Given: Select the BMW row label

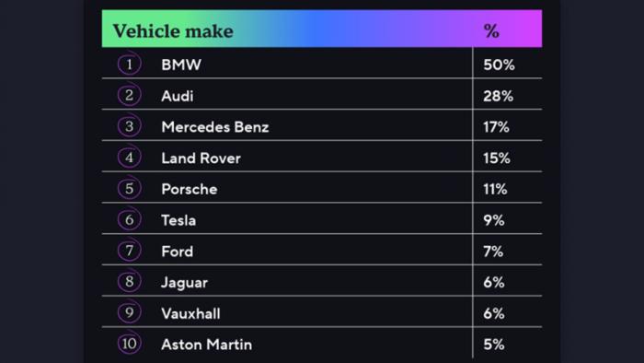Looking at the screenshot, I should tap(181, 65).
